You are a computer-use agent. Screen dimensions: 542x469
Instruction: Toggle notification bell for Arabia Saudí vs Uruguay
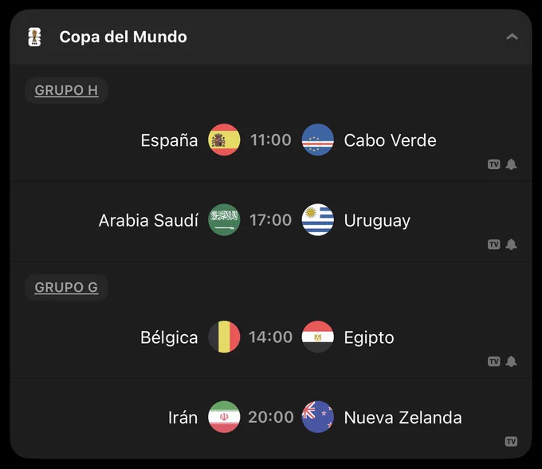click(x=511, y=245)
